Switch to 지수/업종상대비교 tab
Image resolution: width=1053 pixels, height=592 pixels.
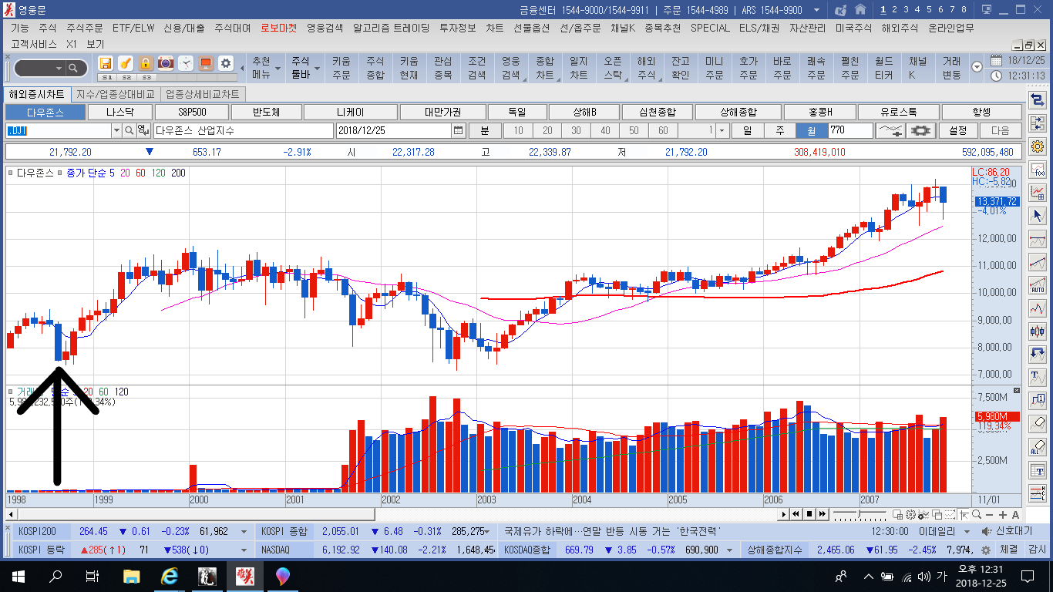pos(115,94)
